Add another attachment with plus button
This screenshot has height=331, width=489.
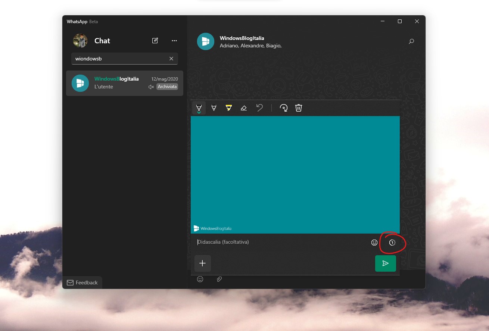(203, 263)
